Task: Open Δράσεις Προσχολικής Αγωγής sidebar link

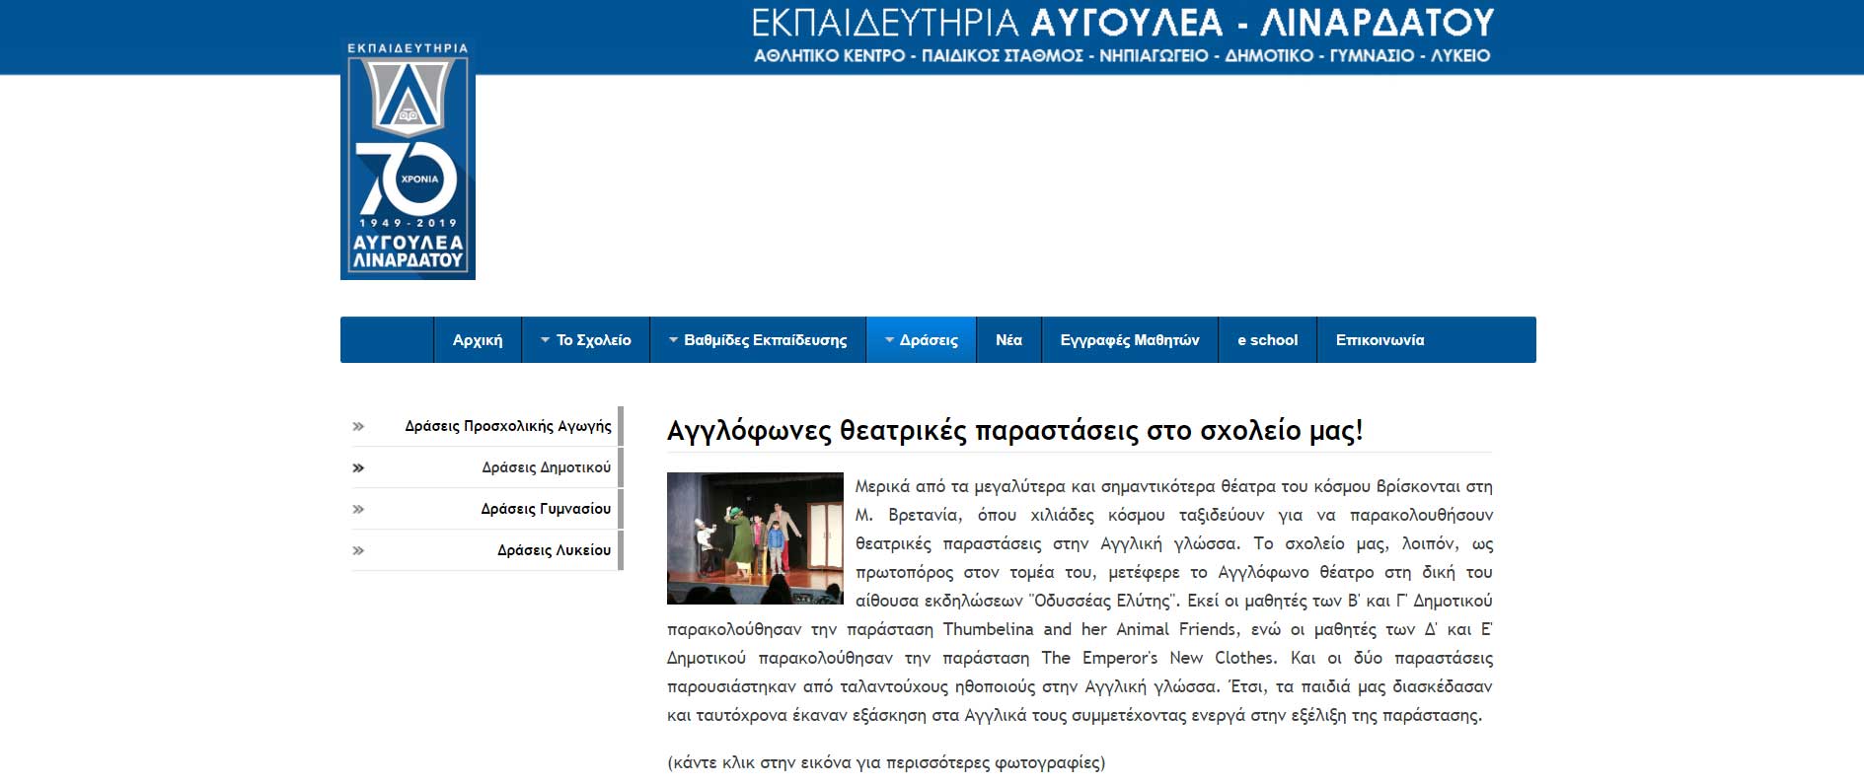Action: pos(507,427)
